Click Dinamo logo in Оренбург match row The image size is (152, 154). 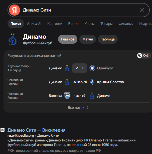pyautogui.click(x=67, y=68)
